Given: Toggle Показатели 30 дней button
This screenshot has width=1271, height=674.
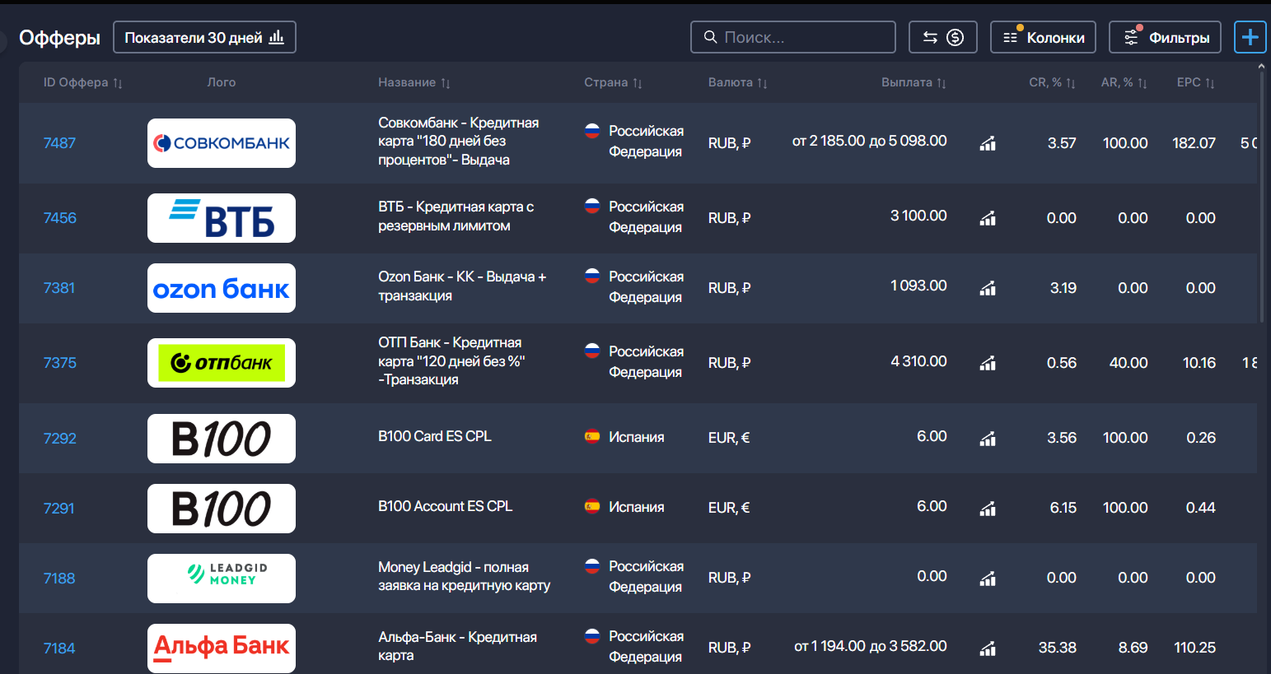Looking at the screenshot, I should 204,37.
